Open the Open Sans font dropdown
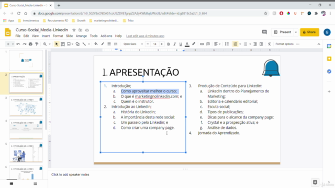The height and width of the screenshot is (188, 335). pyautogui.click(x=133, y=44)
